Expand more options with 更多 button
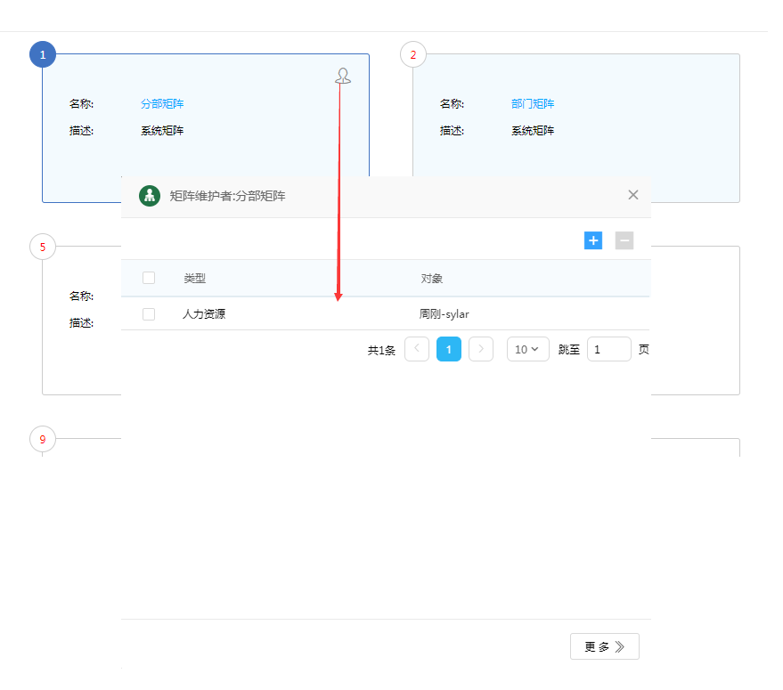 tap(604, 647)
